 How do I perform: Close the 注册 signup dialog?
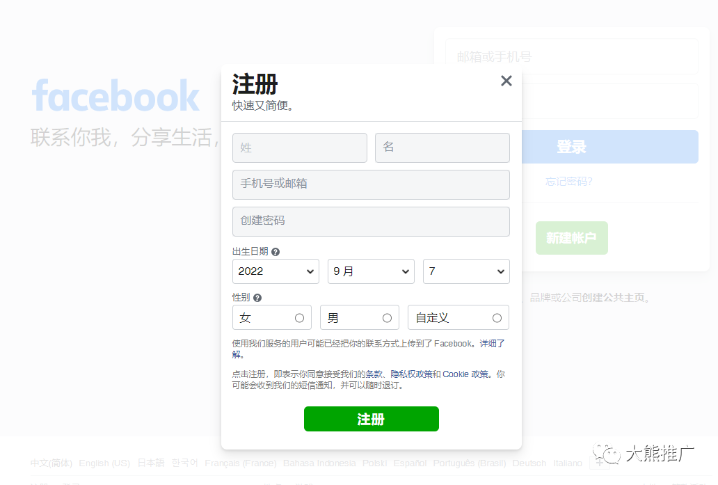coord(506,81)
